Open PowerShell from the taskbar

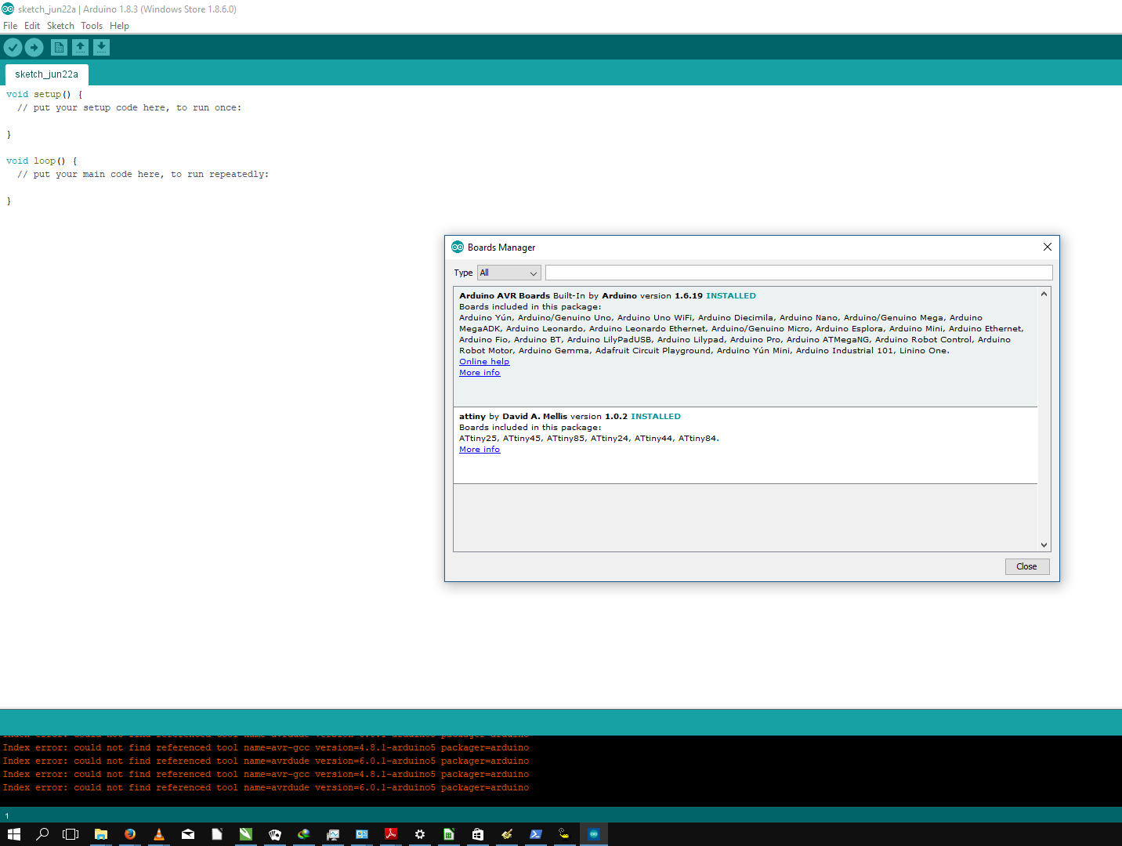point(536,834)
